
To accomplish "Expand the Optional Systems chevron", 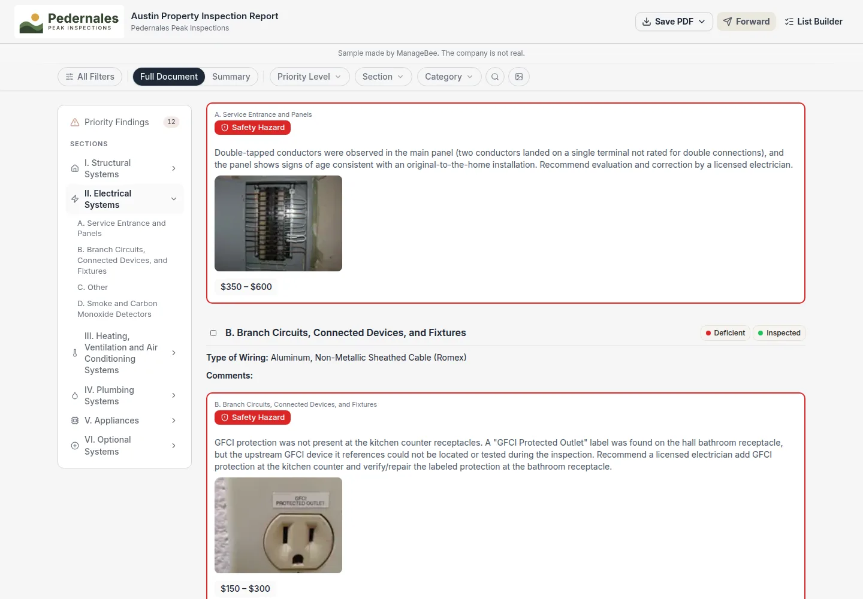I will (x=174, y=446).
